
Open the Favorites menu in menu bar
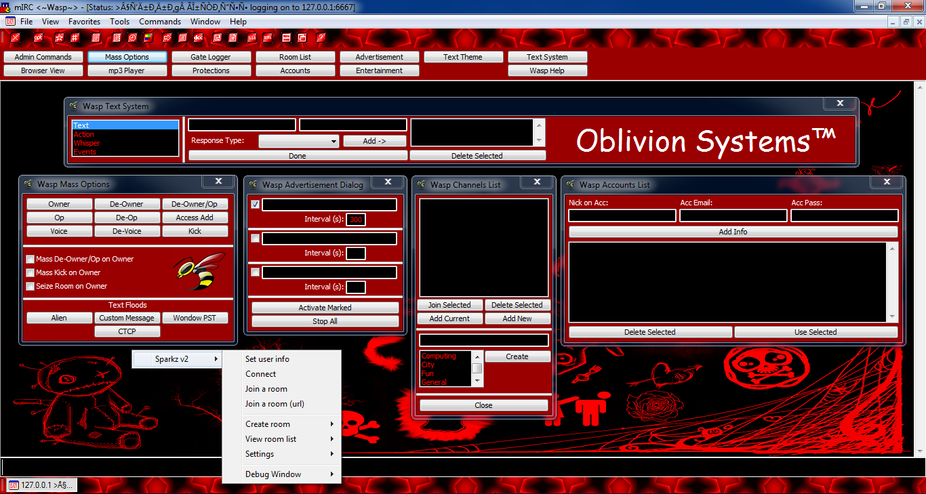tap(84, 22)
